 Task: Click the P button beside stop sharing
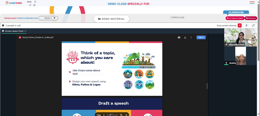(x=246, y=25)
